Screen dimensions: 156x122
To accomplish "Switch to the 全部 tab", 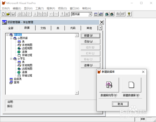I will tap(11, 28).
